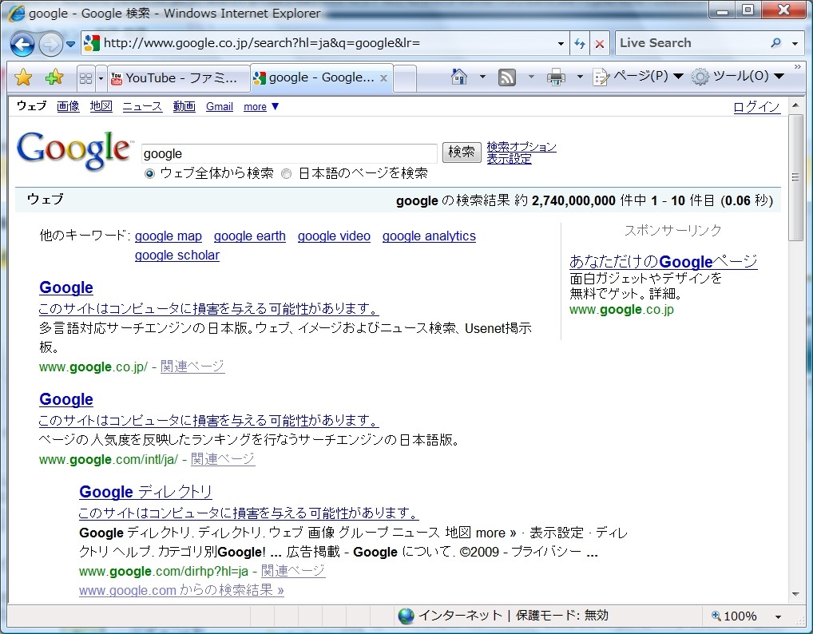Screen dimensions: 813x634
Task: Open the Gmail link
Action: coord(220,106)
